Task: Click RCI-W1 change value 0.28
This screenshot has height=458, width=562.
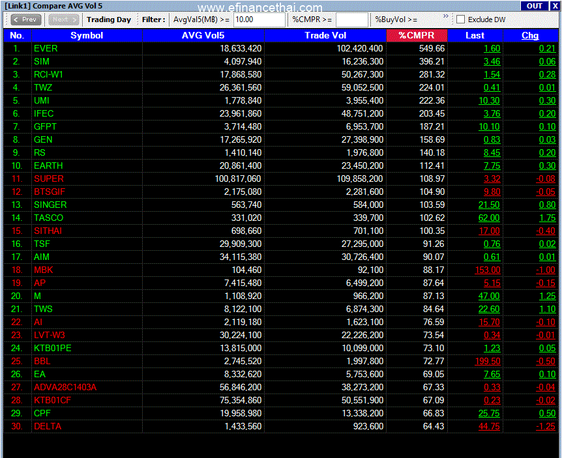Action: tap(547, 74)
